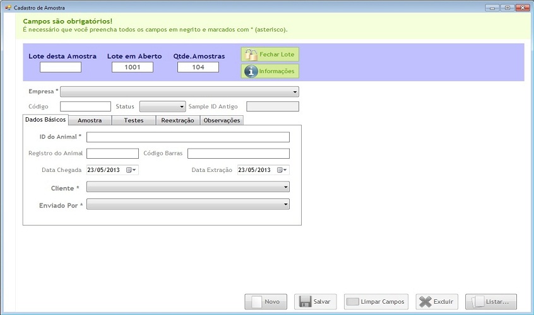Screen dimensions: 534x315
Task: Click the Qtde.Amostras field showing 104
Action: click(x=198, y=67)
